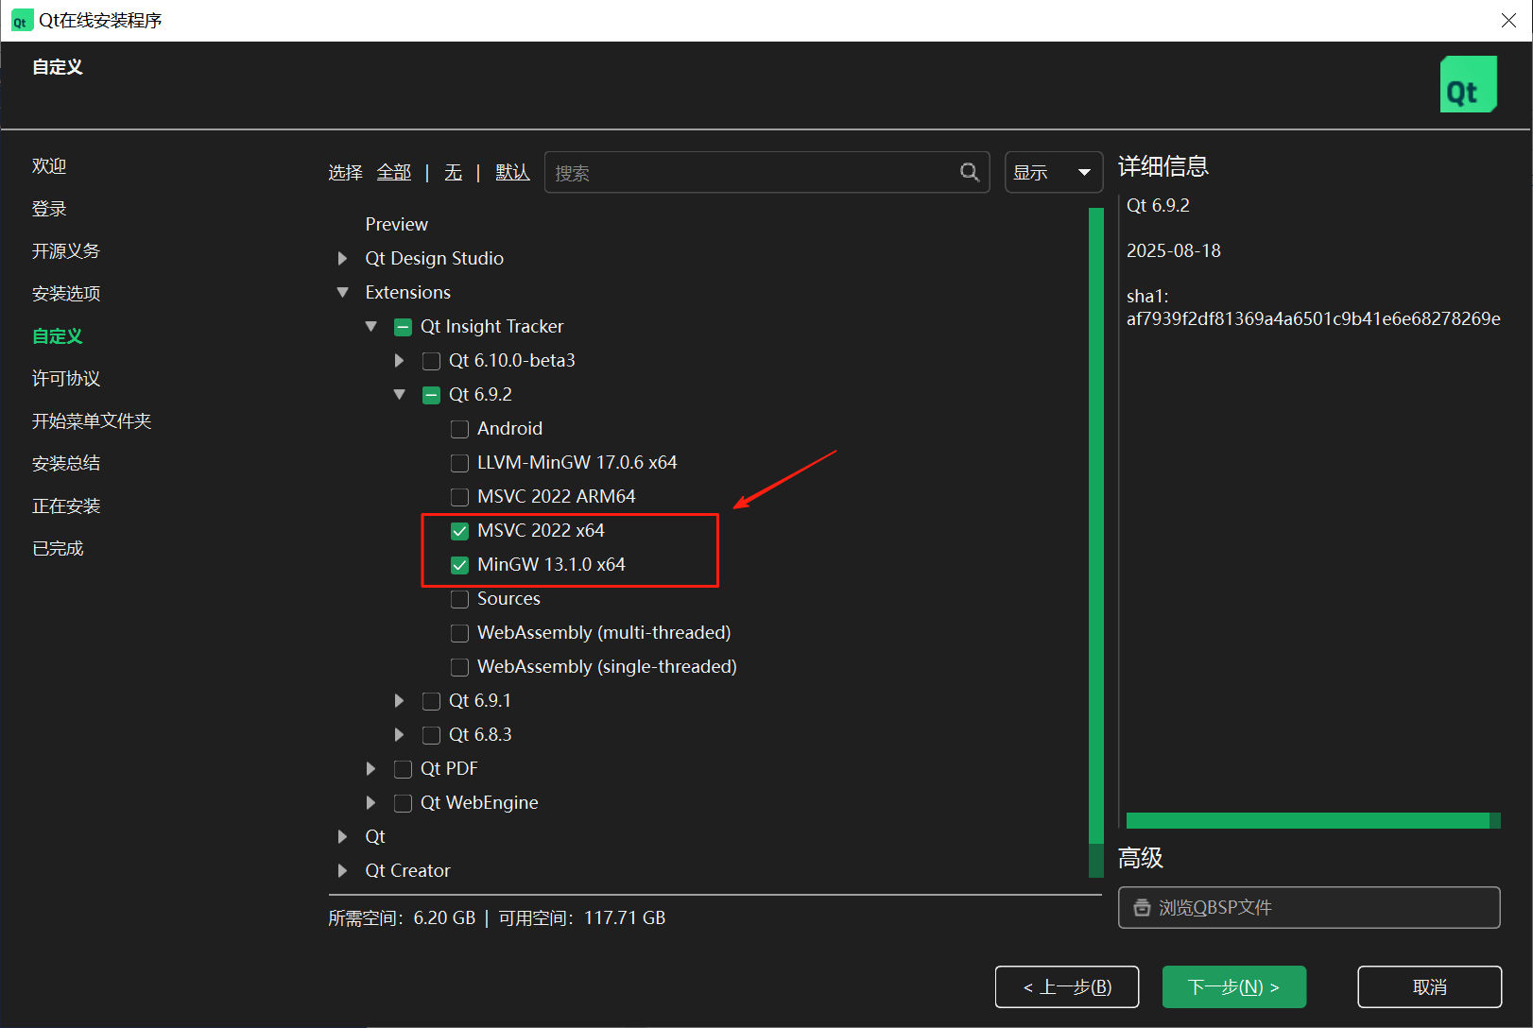The image size is (1533, 1028).
Task: Collapse the Qt 6.9.2 node
Action: pos(399,394)
